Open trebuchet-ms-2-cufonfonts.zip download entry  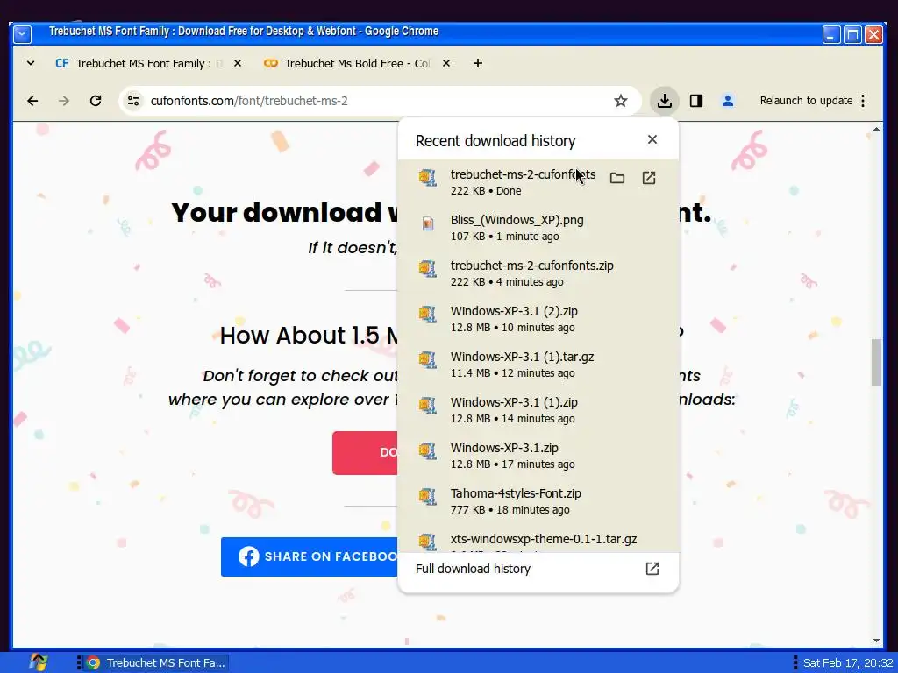538,273
